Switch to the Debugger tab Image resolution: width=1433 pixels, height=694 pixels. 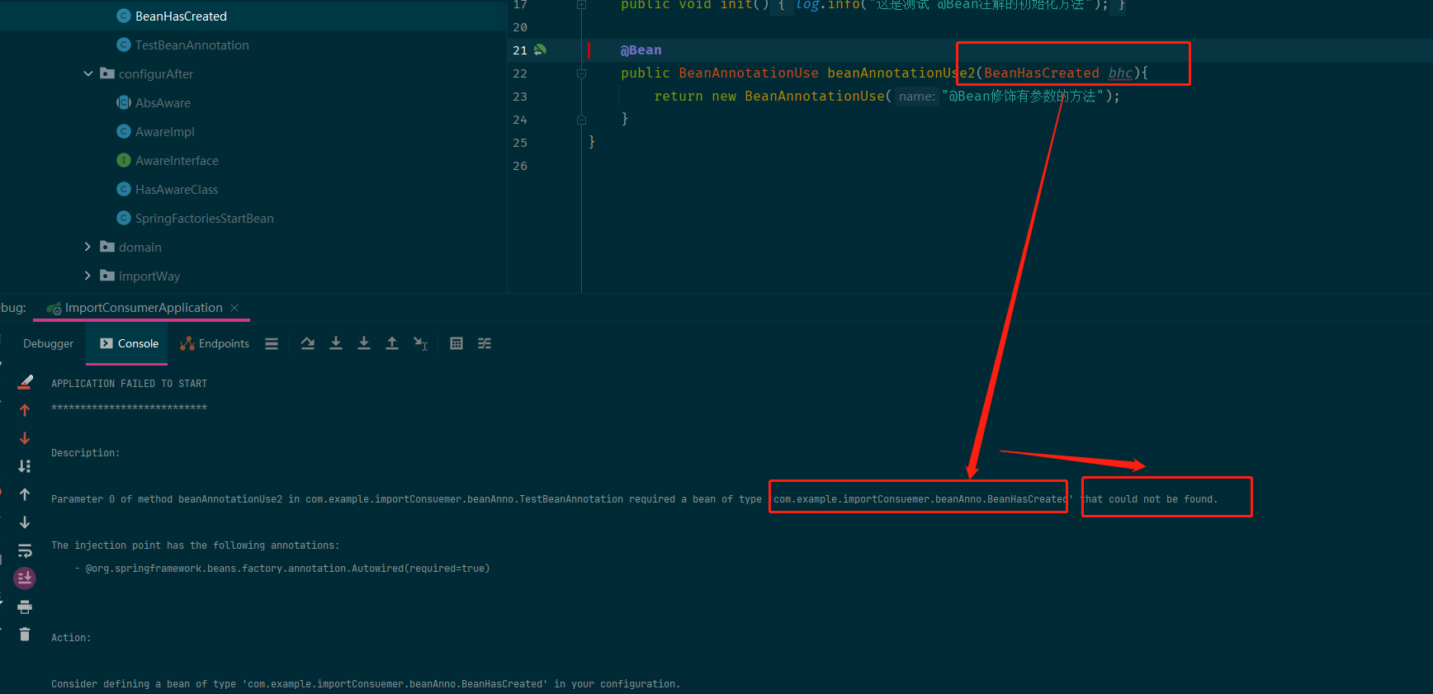tap(48, 343)
